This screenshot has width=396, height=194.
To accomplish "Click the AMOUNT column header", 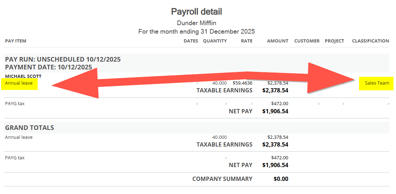I will pos(278,41).
